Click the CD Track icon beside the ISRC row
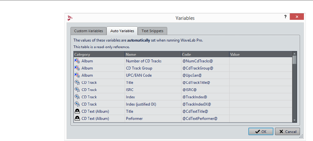 pyautogui.click(x=77, y=90)
